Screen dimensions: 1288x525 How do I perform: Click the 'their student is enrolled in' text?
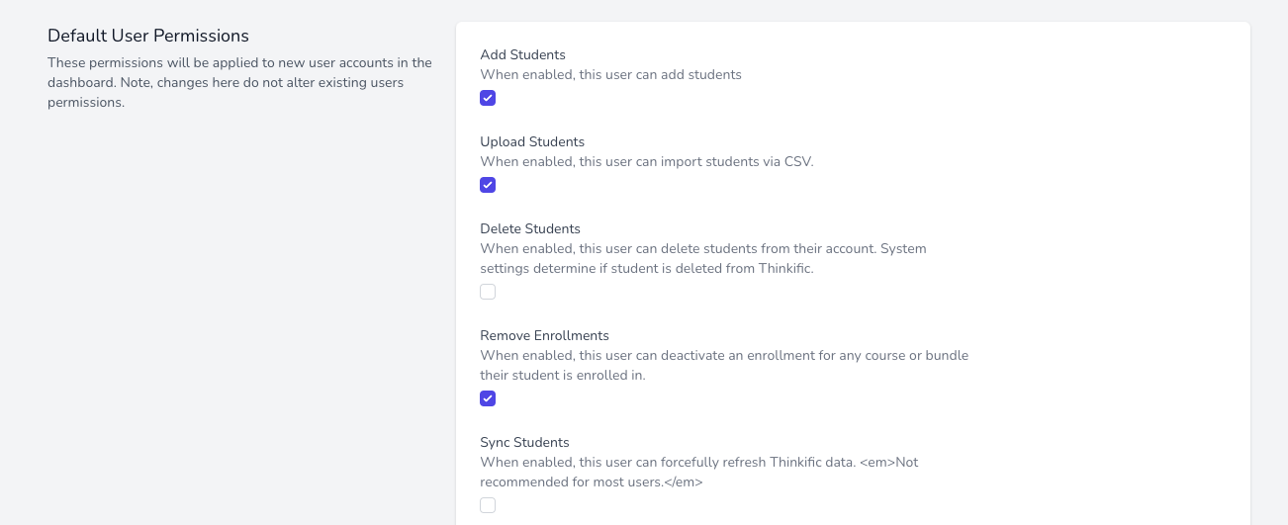point(562,375)
